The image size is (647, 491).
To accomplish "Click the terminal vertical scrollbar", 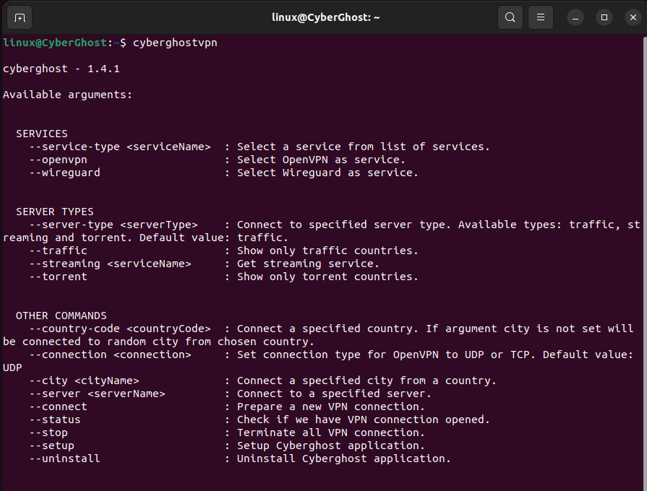I will click(x=645, y=263).
